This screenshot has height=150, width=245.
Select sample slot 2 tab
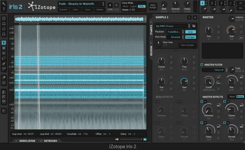tap(212, 3)
